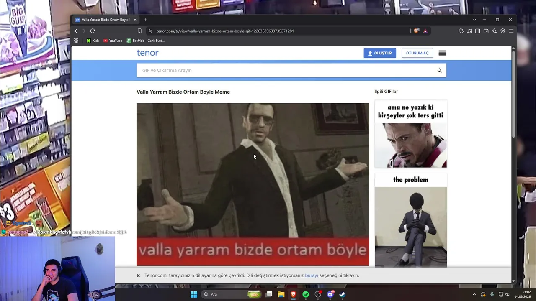Click the microphone icon in system tray
The width and height of the screenshot is (536, 301).
(492, 294)
